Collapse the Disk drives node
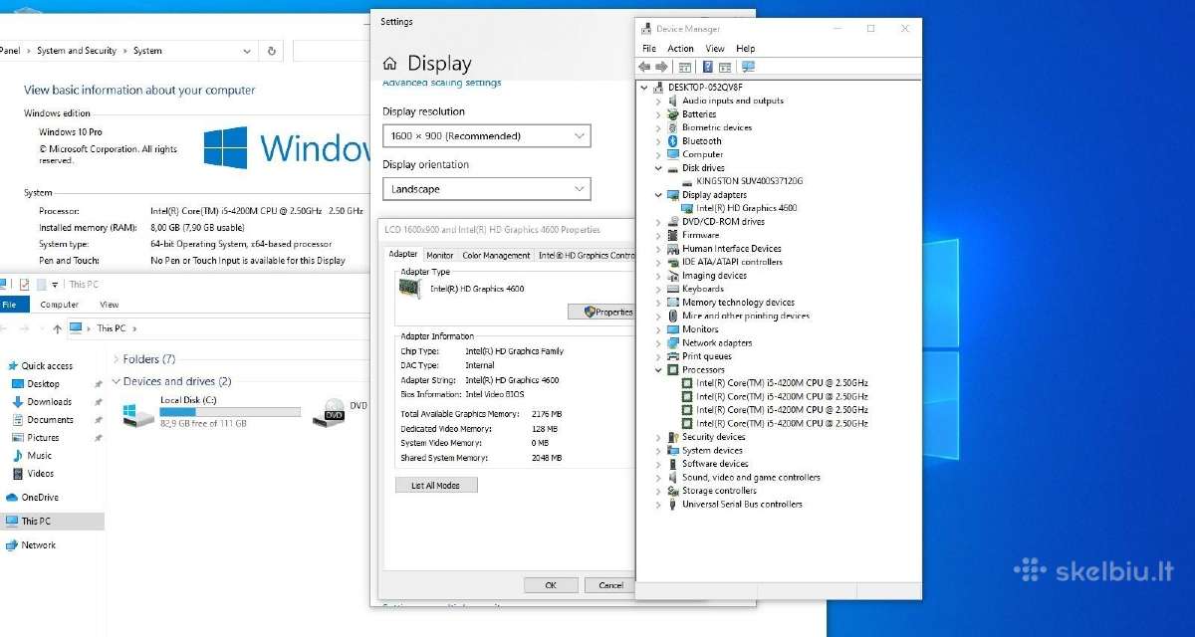 [658, 168]
